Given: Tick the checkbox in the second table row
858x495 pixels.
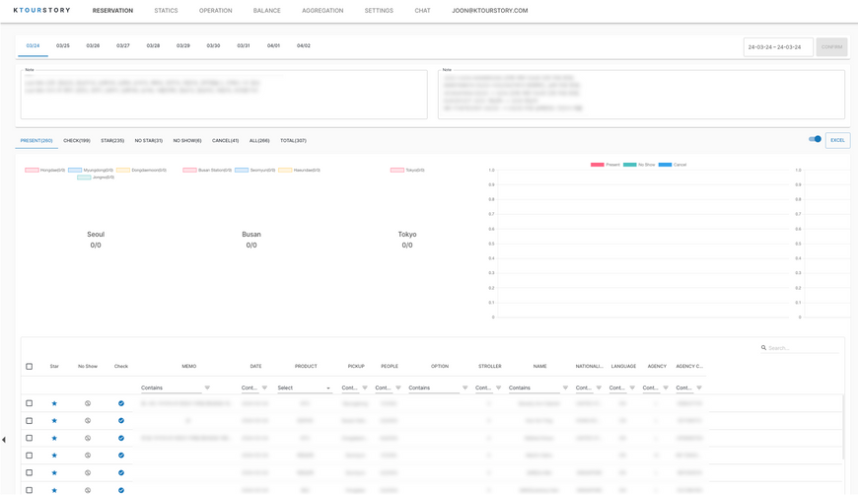Looking at the screenshot, I should point(30,421).
